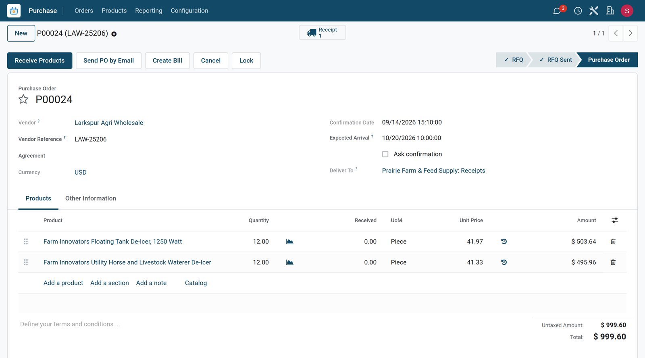
Task: Open the debug tools wrench icon
Action: [594, 11]
